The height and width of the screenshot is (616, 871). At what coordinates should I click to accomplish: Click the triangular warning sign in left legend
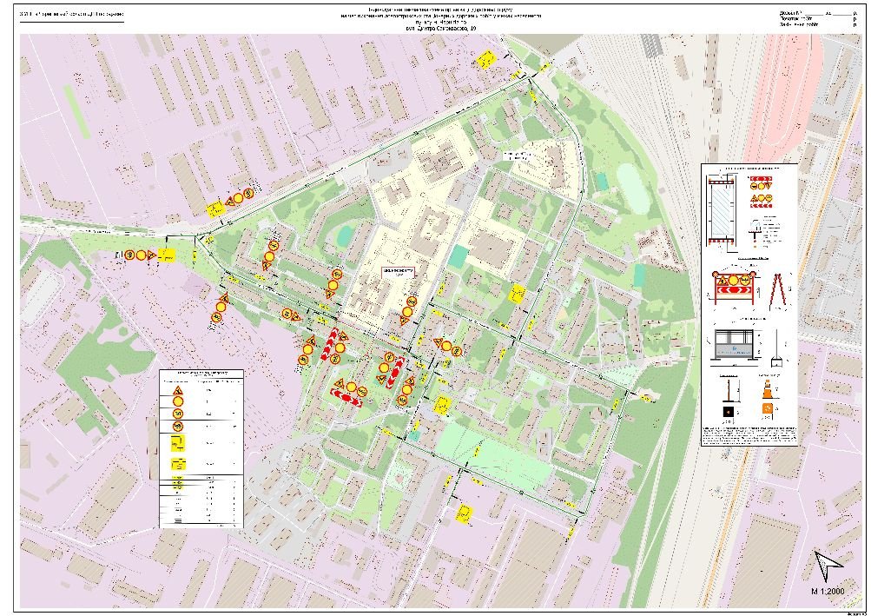point(177,393)
